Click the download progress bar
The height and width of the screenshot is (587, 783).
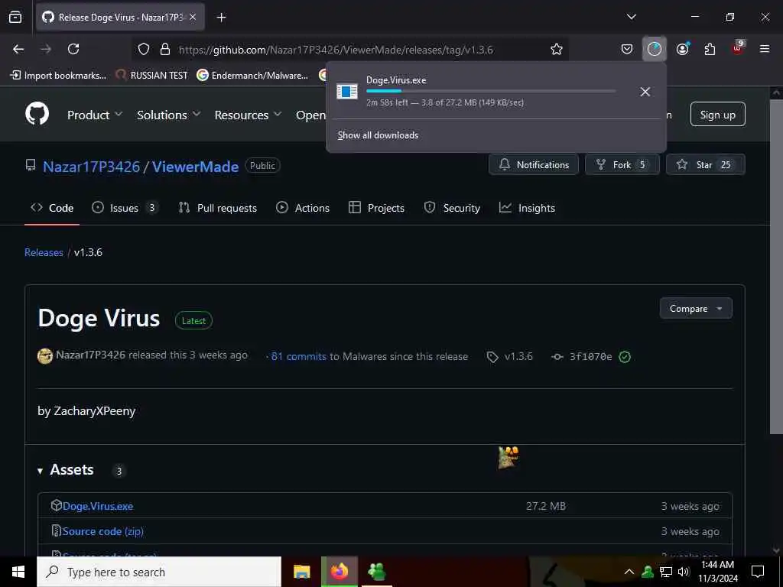[490, 91]
